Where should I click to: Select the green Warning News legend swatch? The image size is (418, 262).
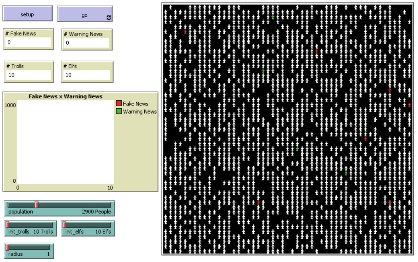pos(119,111)
